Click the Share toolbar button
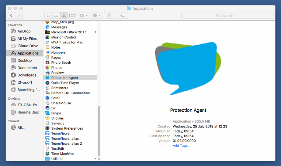281x166 pixels. [x=110, y=15]
